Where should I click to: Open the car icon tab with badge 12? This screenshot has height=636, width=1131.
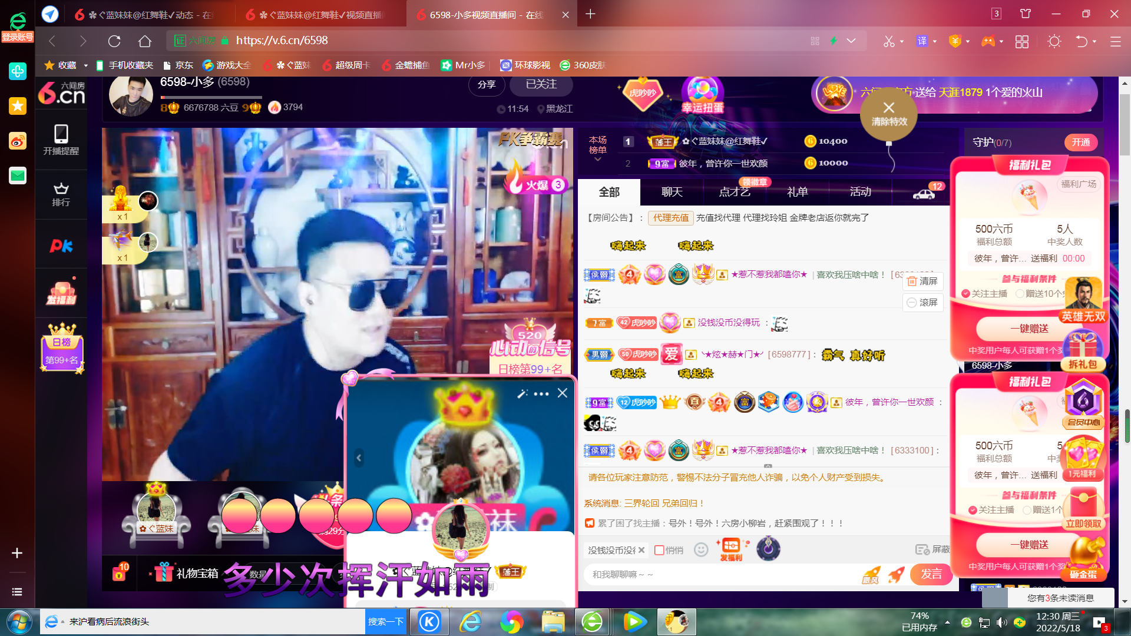(924, 193)
